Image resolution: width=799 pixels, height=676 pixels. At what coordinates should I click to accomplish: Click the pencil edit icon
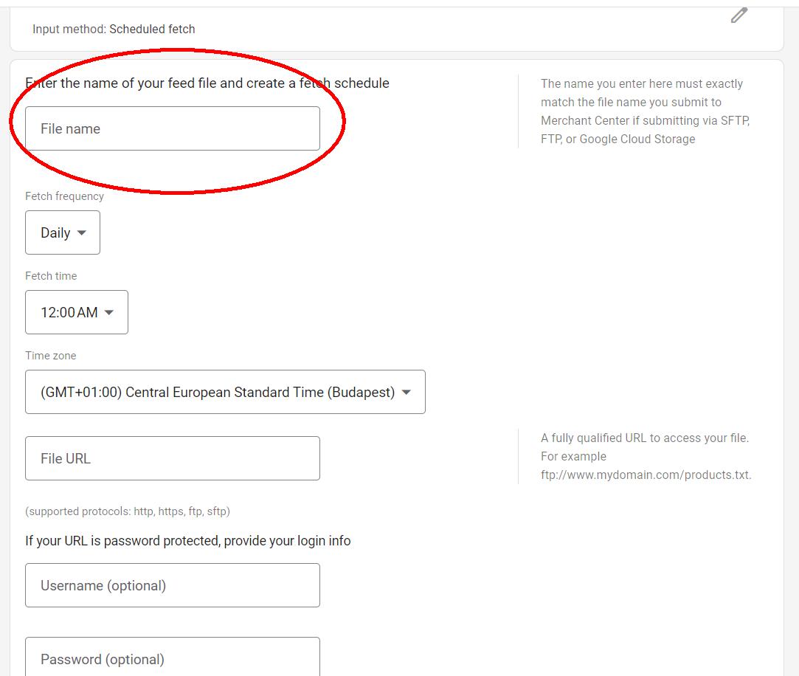point(739,15)
